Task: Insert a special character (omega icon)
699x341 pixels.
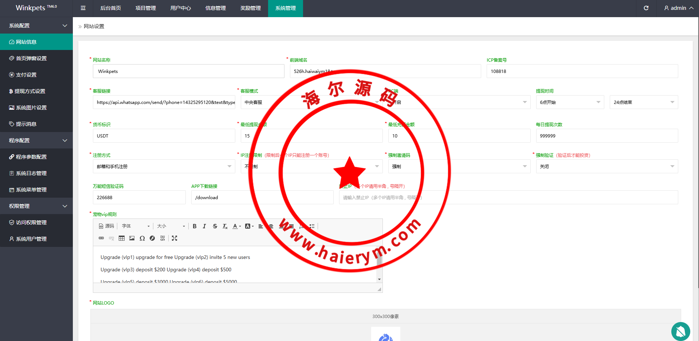Action: tap(142, 238)
